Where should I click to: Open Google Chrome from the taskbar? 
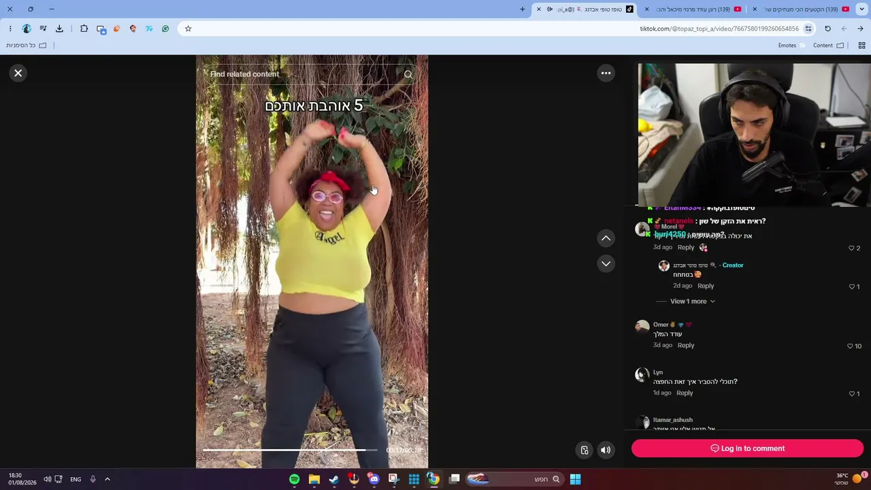433,479
